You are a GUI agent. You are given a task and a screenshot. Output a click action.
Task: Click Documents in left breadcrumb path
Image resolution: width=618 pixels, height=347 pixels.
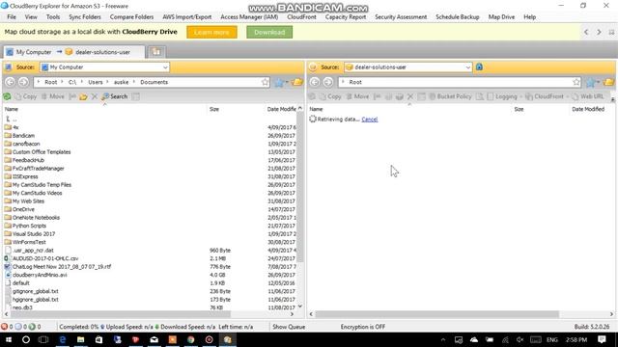[x=154, y=82]
